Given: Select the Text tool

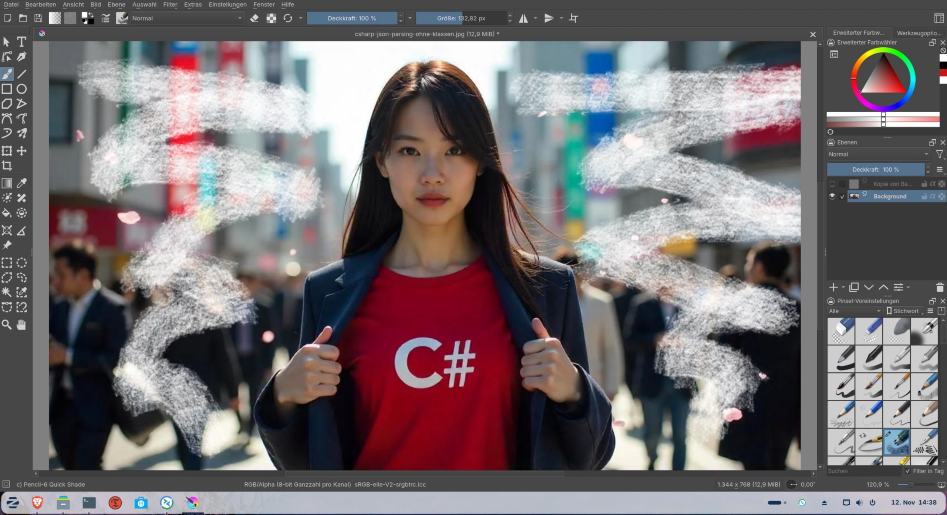Looking at the screenshot, I should [21, 42].
